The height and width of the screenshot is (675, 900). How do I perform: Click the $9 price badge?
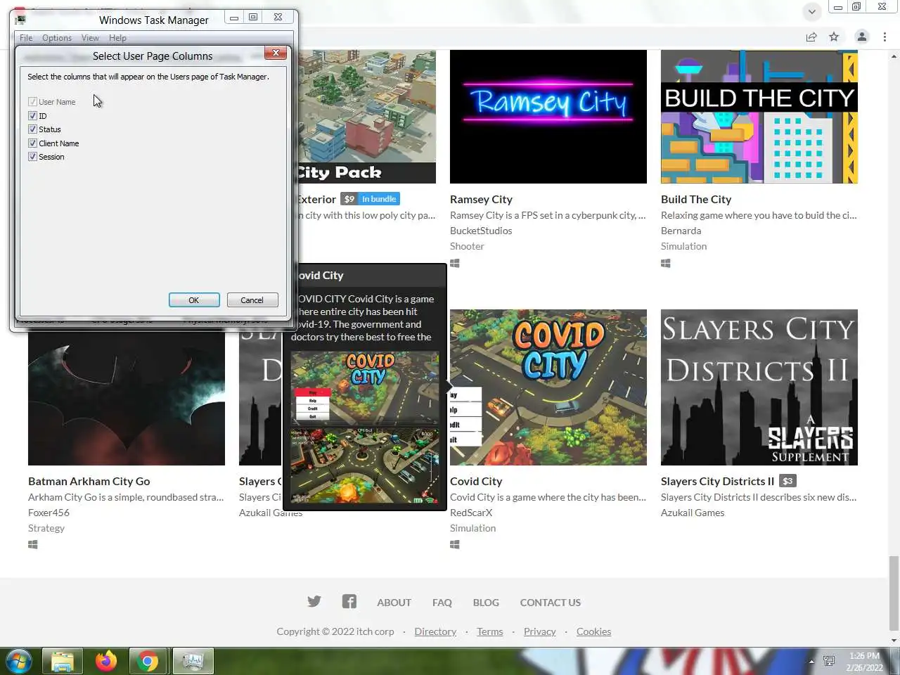(x=349, y=199)
